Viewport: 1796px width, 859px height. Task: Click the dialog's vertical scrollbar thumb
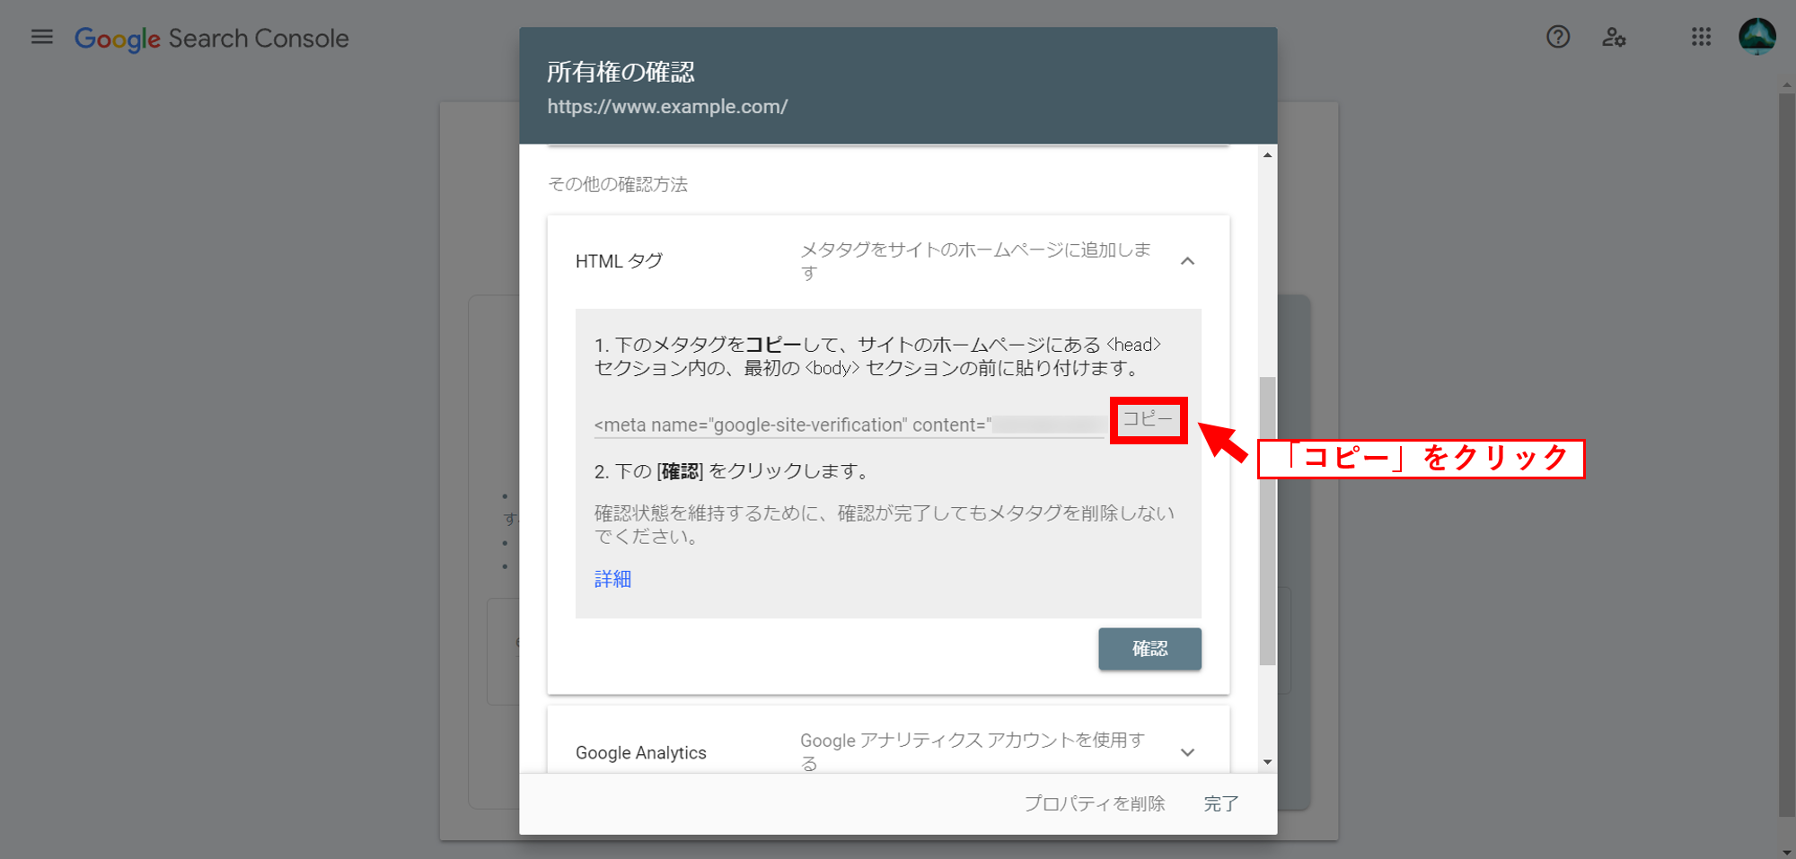[1267, 521]
